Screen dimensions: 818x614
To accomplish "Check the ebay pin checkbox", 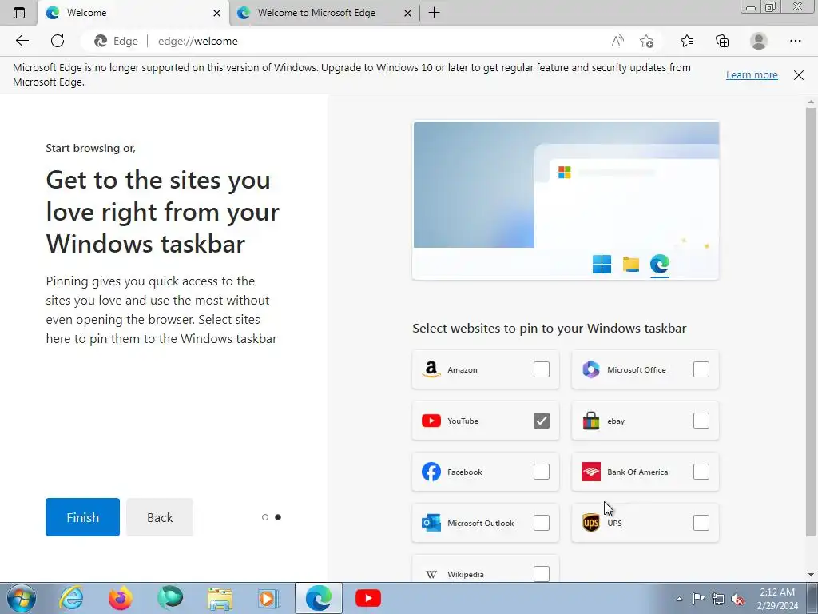I will coord(701,421).
